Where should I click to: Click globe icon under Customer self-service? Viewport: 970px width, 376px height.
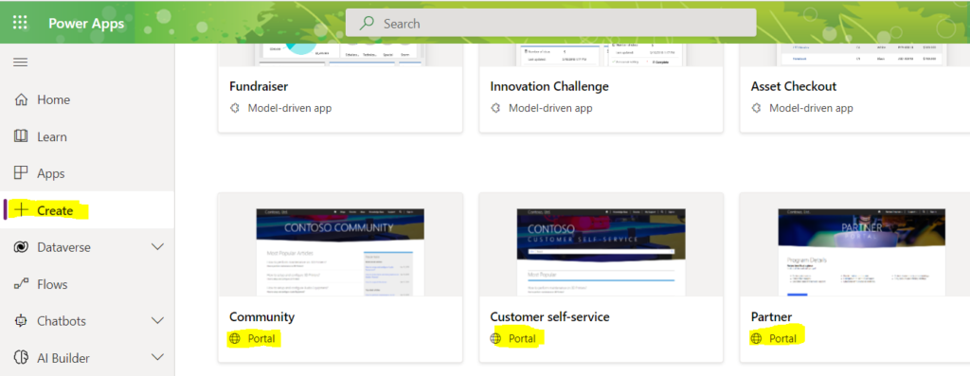coord(494,338)
